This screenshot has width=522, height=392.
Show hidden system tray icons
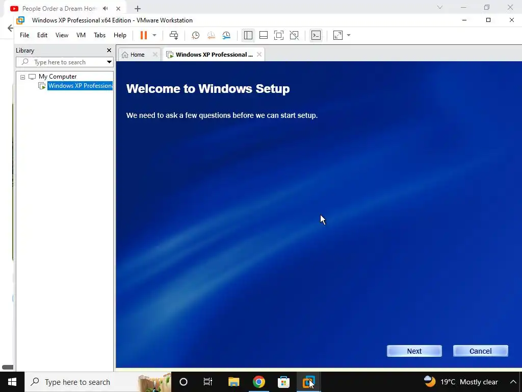pyautogui.click(x=513, y=382)
